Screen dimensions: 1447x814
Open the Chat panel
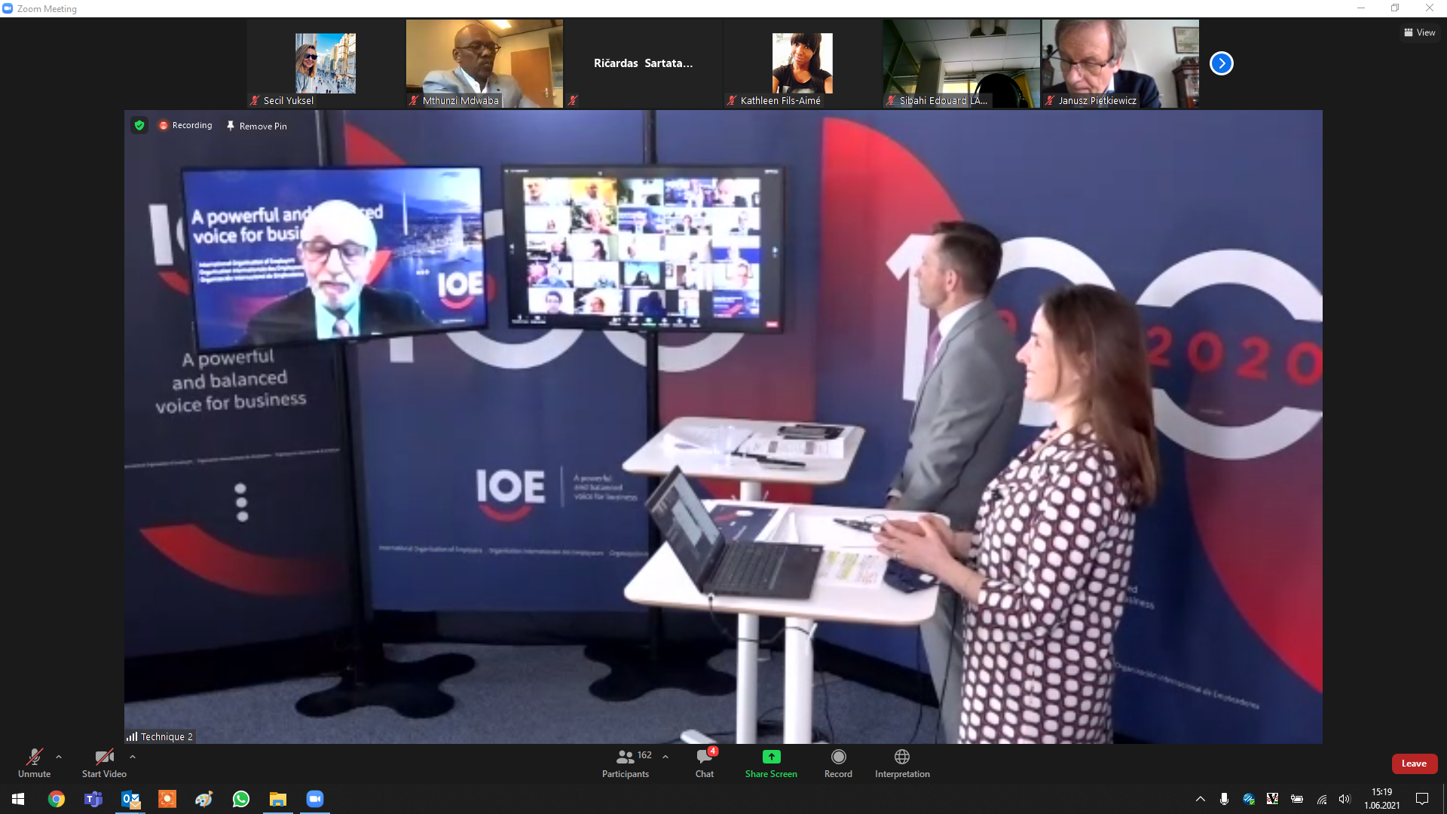[x=705, y=763]
